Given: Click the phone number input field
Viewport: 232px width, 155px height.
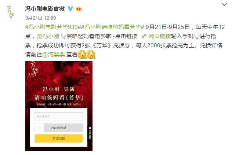Looking at the screenshot, I should pos(59,117).
